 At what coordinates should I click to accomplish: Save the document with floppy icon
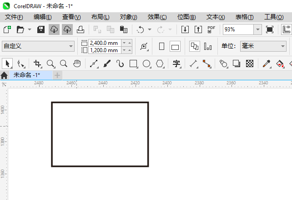click(41, 29)
